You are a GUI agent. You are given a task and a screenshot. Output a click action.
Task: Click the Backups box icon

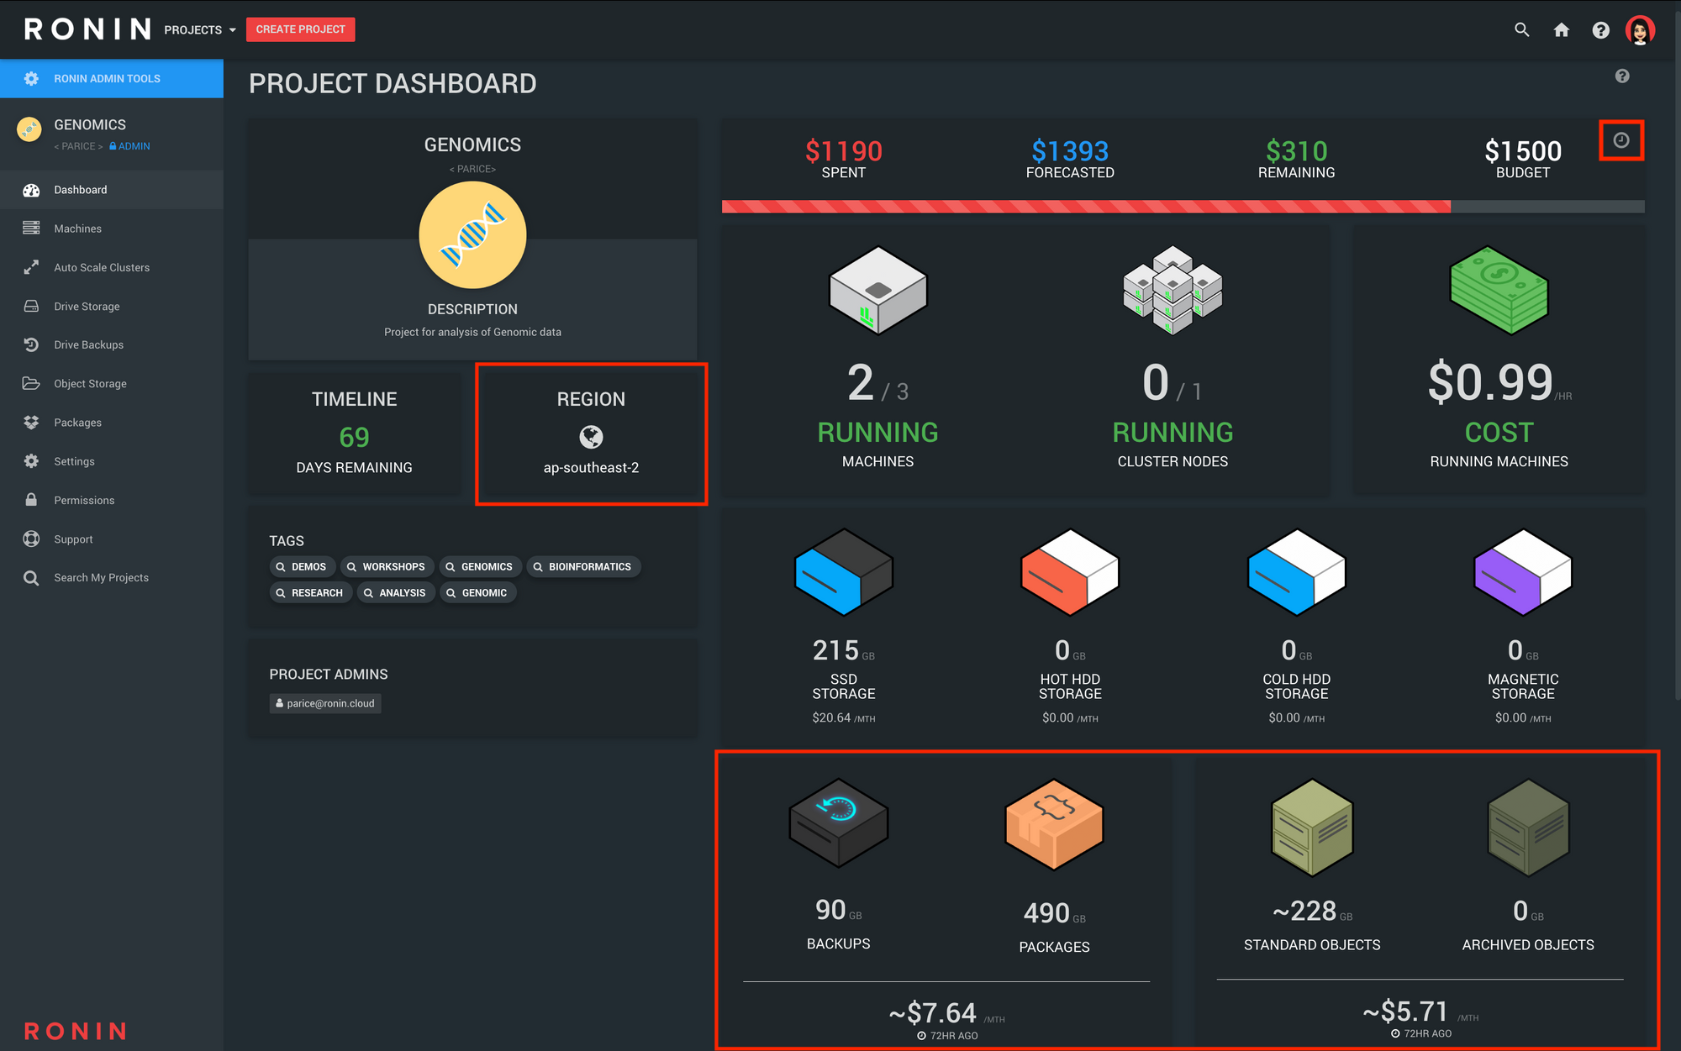838,822
